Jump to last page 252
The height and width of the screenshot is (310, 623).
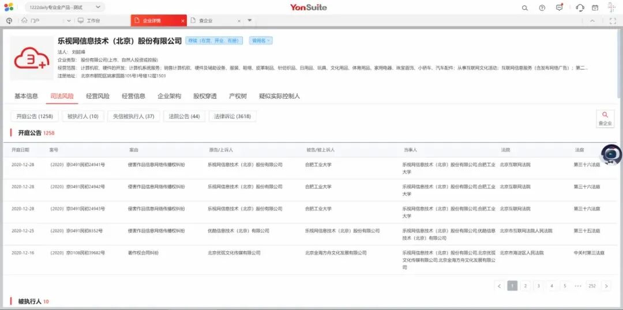point(592,286)
